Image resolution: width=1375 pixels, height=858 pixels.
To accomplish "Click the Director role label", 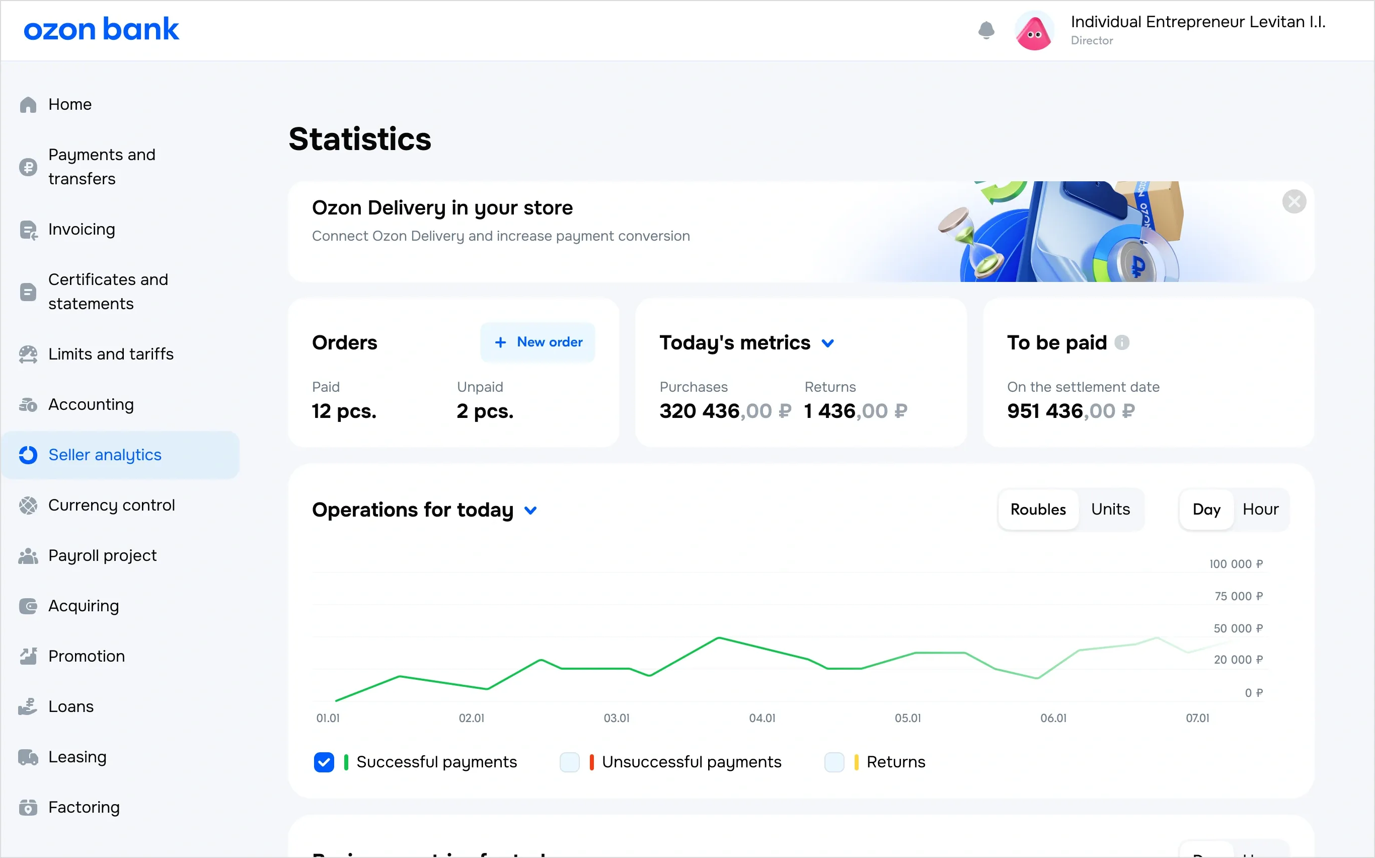I will 1092,41.
